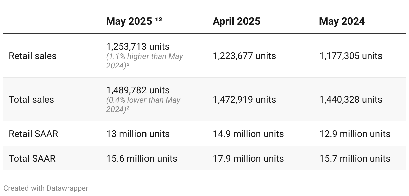Select the Retail SAAR row label
Viewport: 409px width, 196px height.
(x=34, y=134)
